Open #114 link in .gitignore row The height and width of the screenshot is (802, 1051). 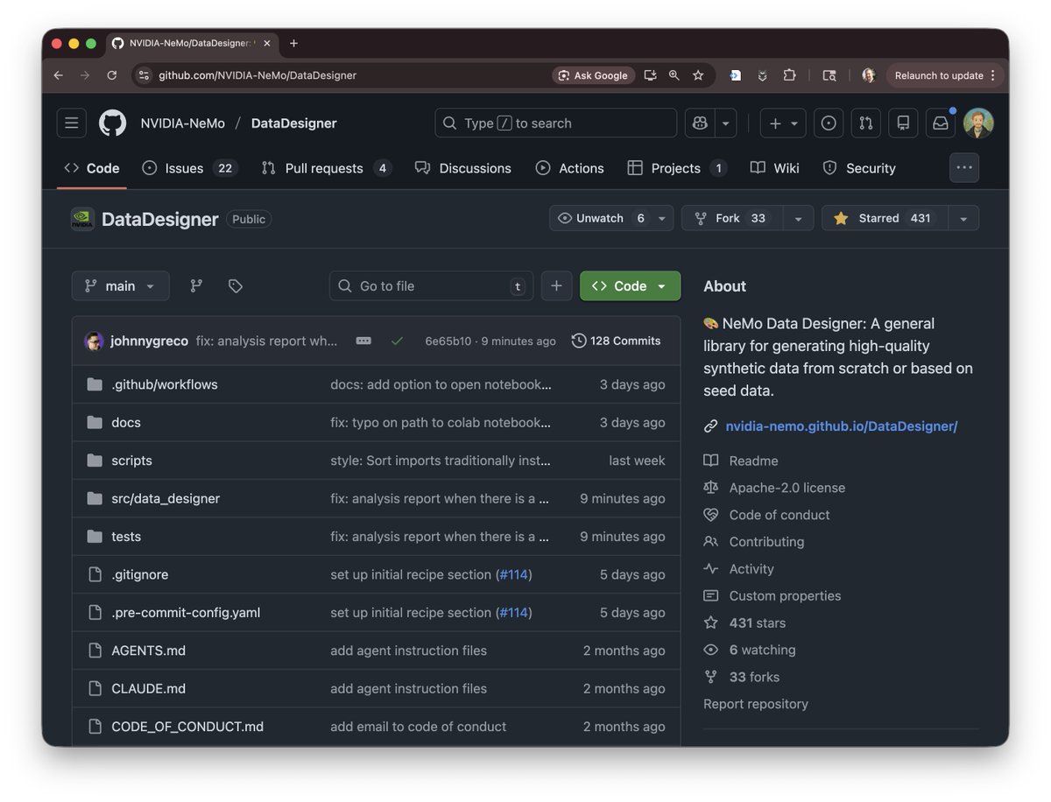tap(513, 574)
